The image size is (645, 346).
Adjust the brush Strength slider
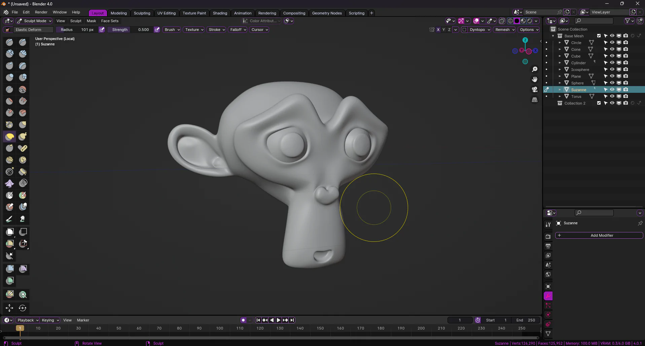[131, 30]
